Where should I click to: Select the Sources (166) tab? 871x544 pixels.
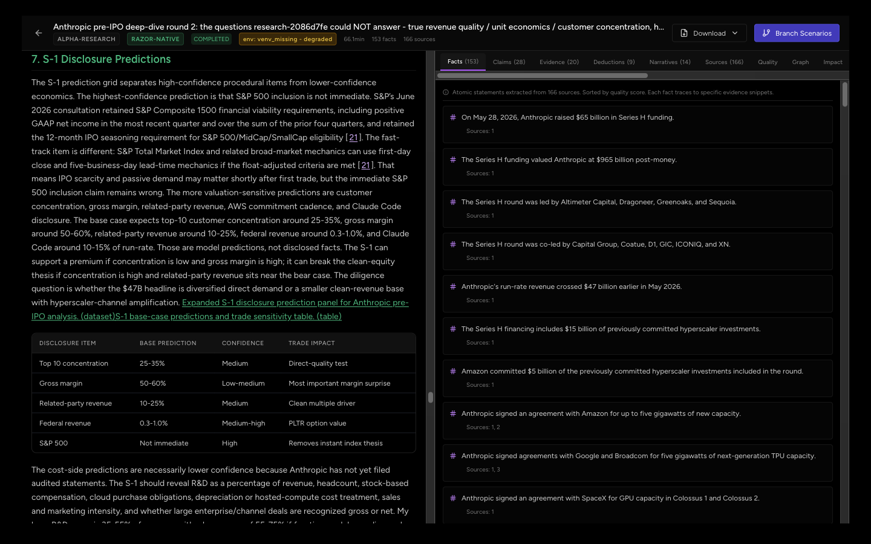tap(724, 62)
